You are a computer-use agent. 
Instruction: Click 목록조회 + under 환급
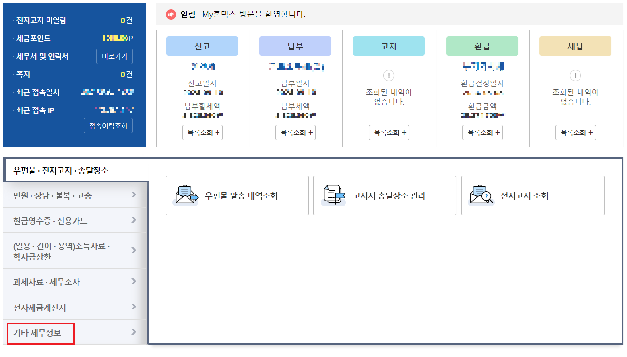(x=482, y=132)
